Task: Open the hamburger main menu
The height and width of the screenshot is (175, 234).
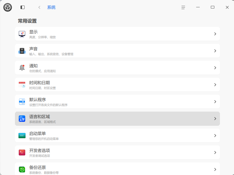Action: [183, 7]
